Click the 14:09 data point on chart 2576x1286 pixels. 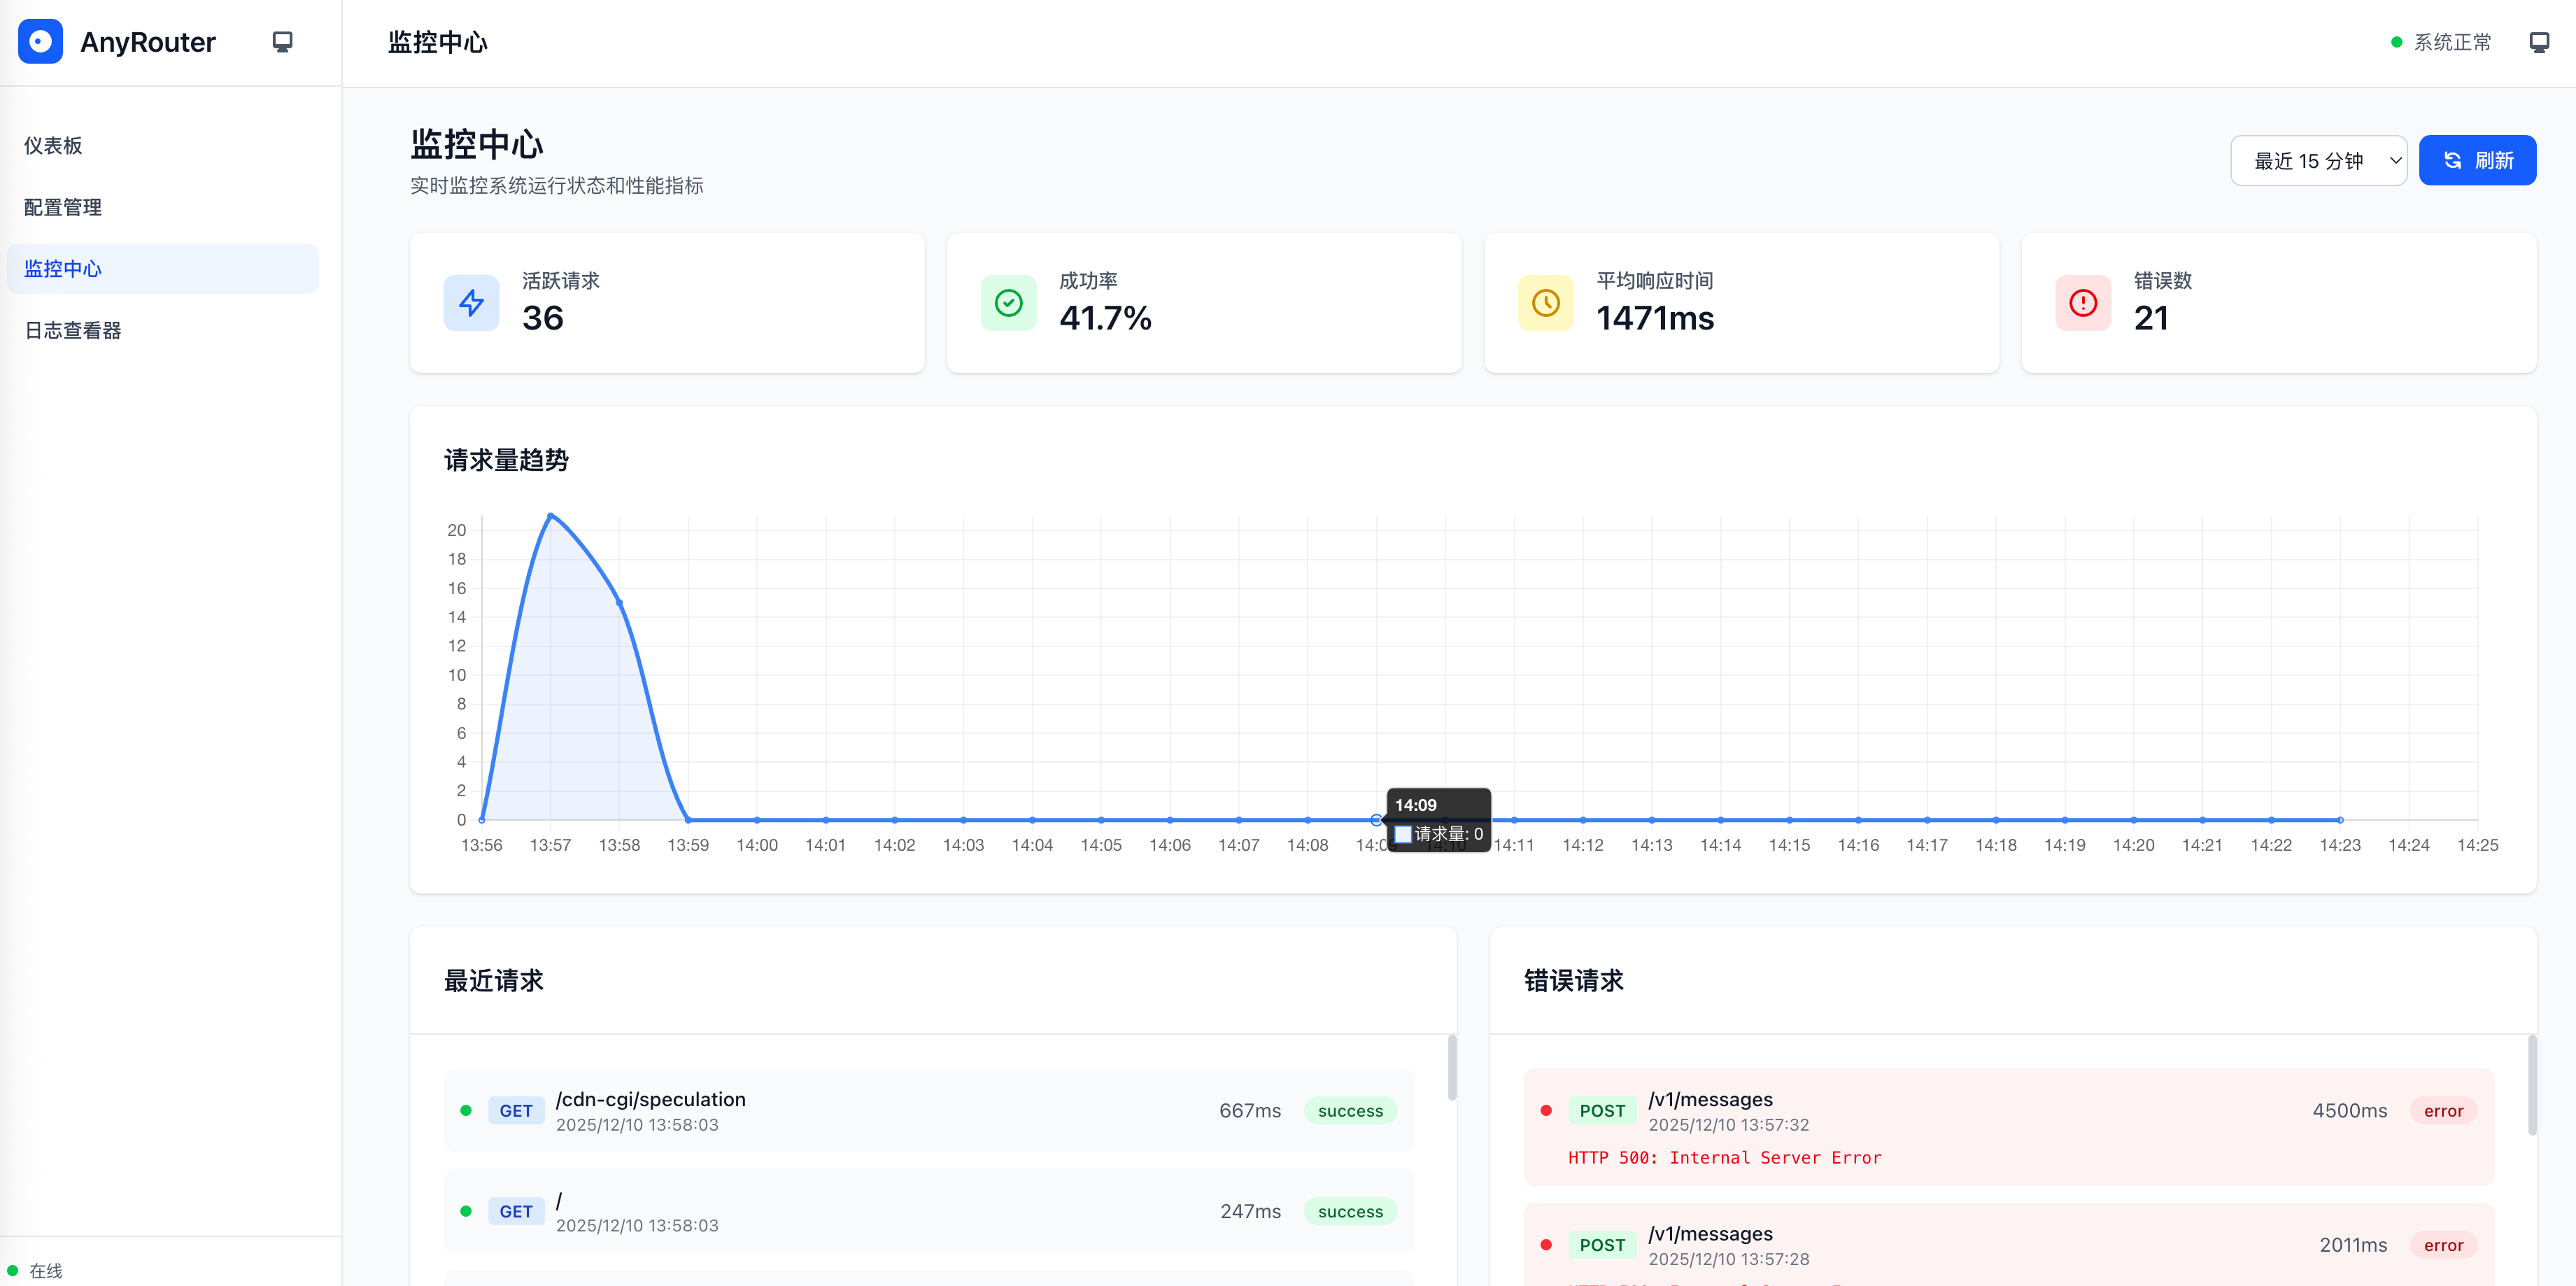(x=1376, y=820)
